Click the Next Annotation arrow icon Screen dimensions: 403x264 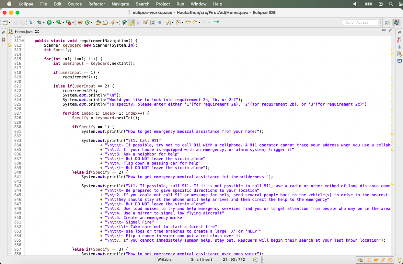click(x=168, y=23)
